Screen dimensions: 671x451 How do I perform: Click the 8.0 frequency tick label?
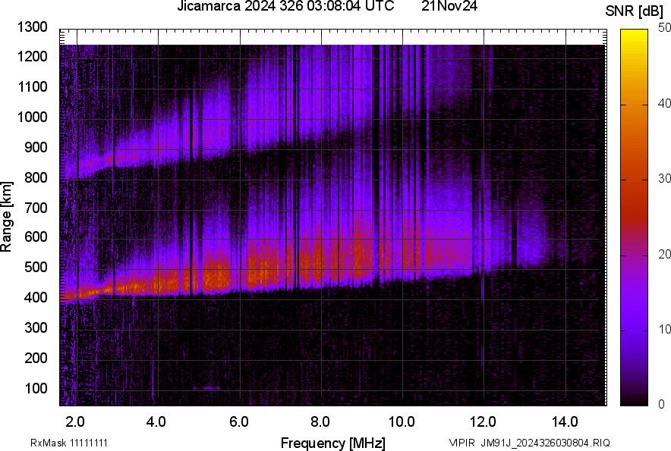pos(320,421)
